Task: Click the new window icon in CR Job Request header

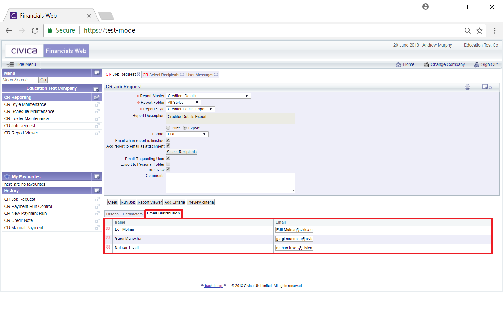Action: coord(485,87)
